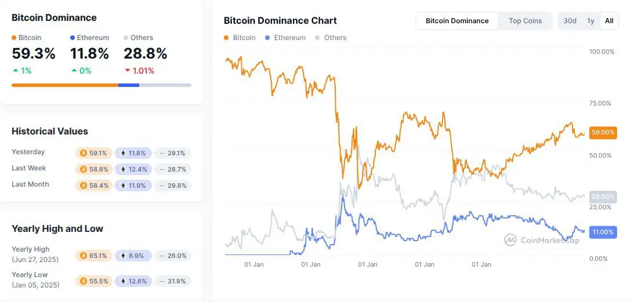Image resolution: width=631 pixels, height=302 pixels.
Task: Click the green up arrow under Bitcoin 59.3%
Action: 15,71
